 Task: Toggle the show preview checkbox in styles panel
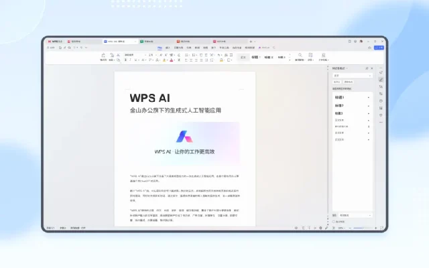pos(334,222)
